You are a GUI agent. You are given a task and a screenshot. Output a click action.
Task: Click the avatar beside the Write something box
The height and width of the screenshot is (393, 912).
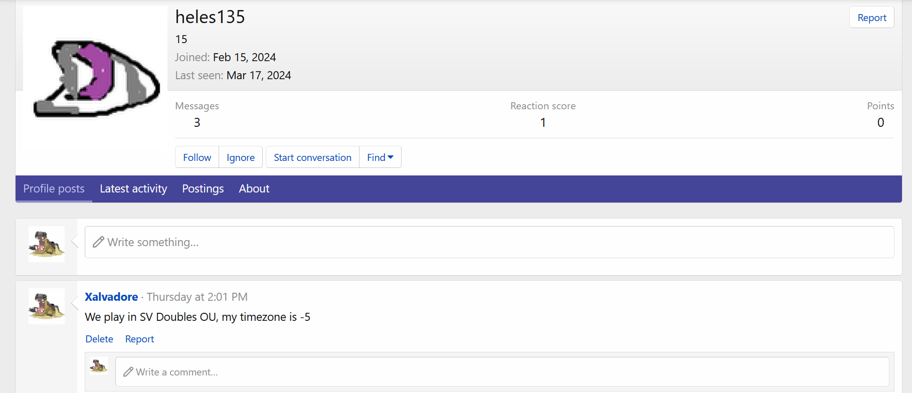[x=47, y=244]
